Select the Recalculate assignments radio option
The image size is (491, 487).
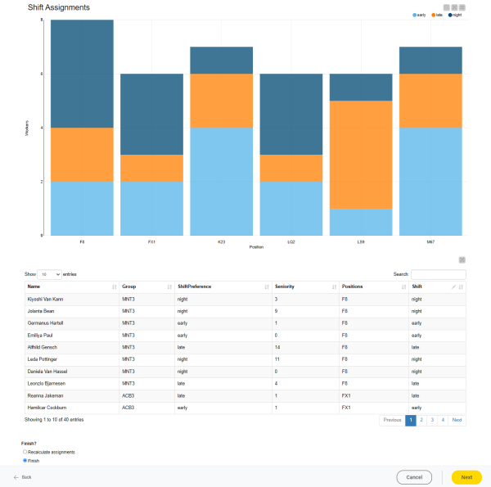pyautogui.click(x=25, y=452)
